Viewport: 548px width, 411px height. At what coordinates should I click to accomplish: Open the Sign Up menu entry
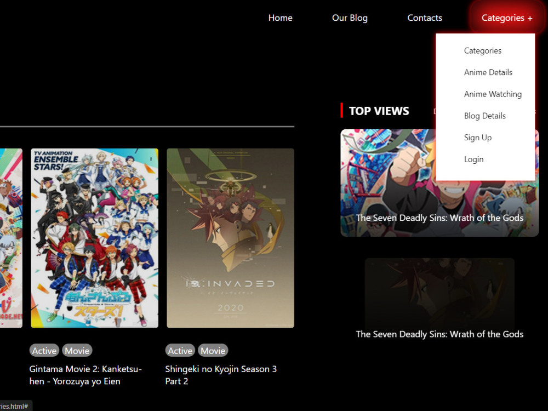tap(477, 138)
